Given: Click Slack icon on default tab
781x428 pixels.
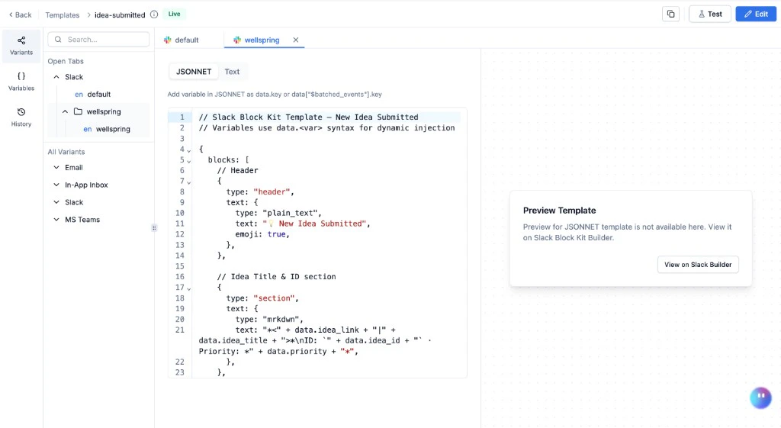Looking at the screenshot, I should pyautogui.click(x=168, y=40).
